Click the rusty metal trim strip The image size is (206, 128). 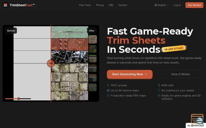70,44
